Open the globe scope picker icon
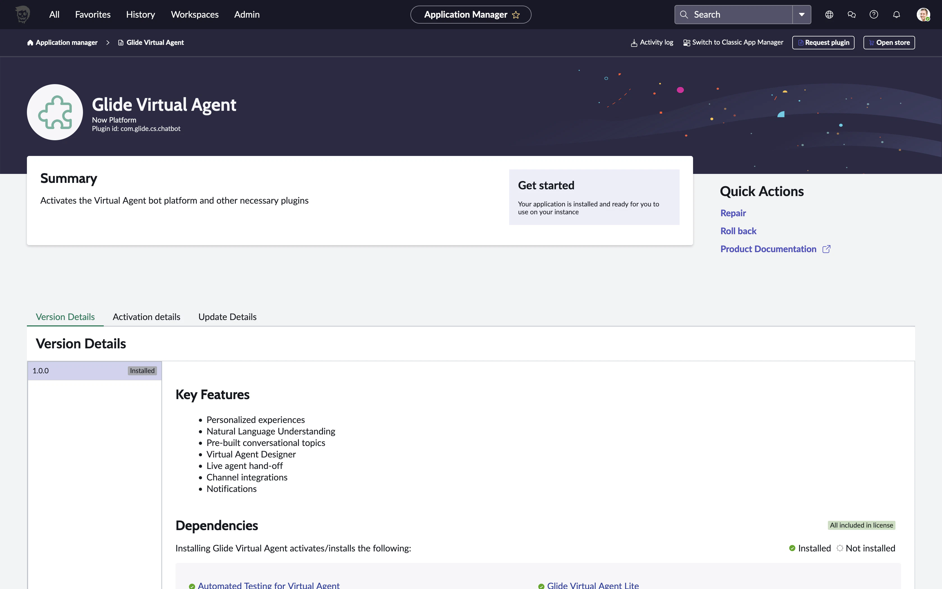942x589 pixels. pos(829,14)
